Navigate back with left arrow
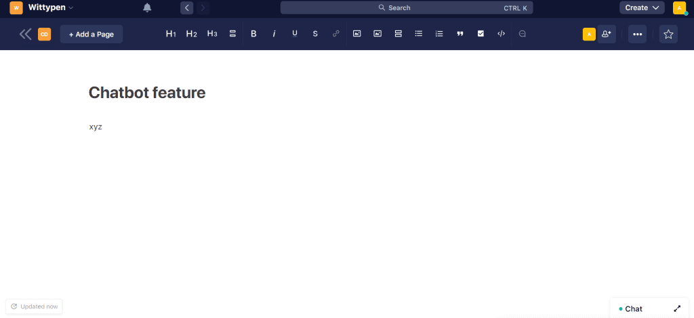The width and height of the screenshot is (694, 318). pos(187,8)
